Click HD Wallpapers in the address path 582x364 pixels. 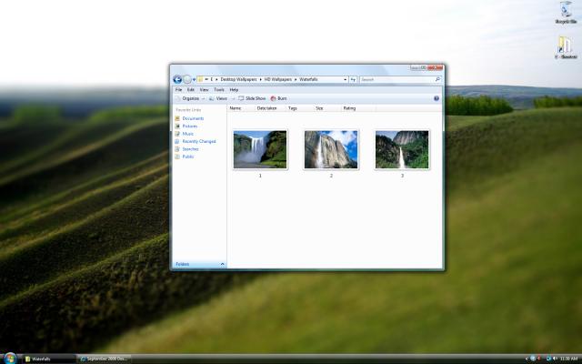click(x=278, y=79)
